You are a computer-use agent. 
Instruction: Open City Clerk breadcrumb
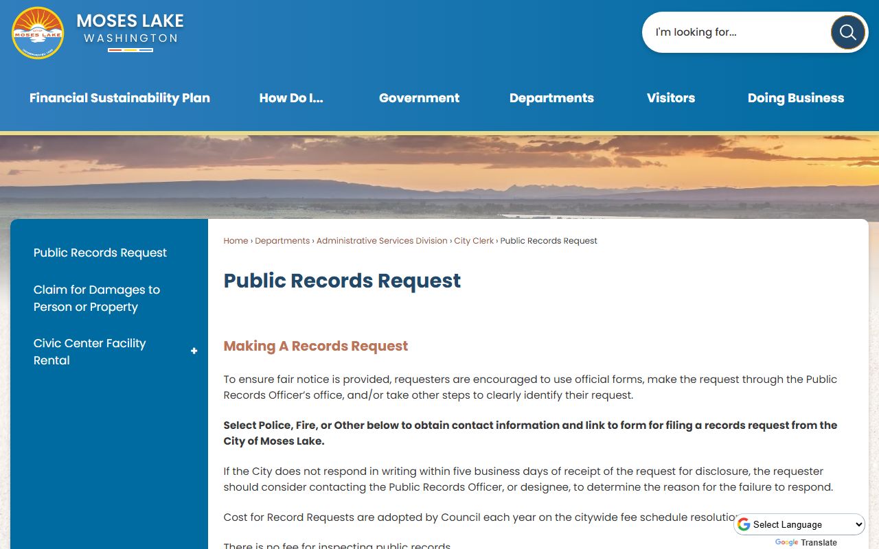pyautogui.click(x=474, y=241)
